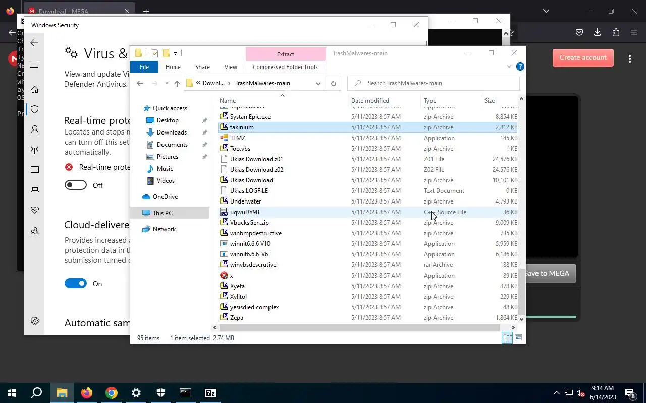Viewport: 646px width, 403px height.
Task: Open App & browser control sidebar icon
Action: 35,170
